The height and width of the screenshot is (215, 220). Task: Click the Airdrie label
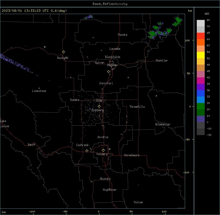click(103, 137)
